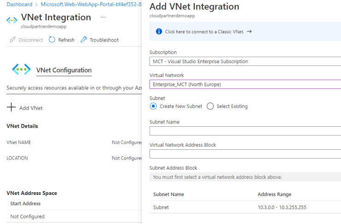Screen dimensions: 341x224
Task: Expand the Virtual Network dropdown
Action: (x=245, y=84)
